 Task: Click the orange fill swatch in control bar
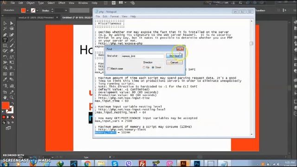pyautogui.click(x=24, y=10)
